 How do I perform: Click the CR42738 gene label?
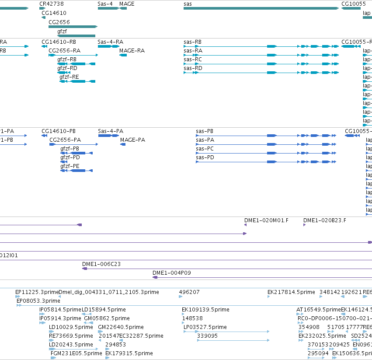[52, 4]
